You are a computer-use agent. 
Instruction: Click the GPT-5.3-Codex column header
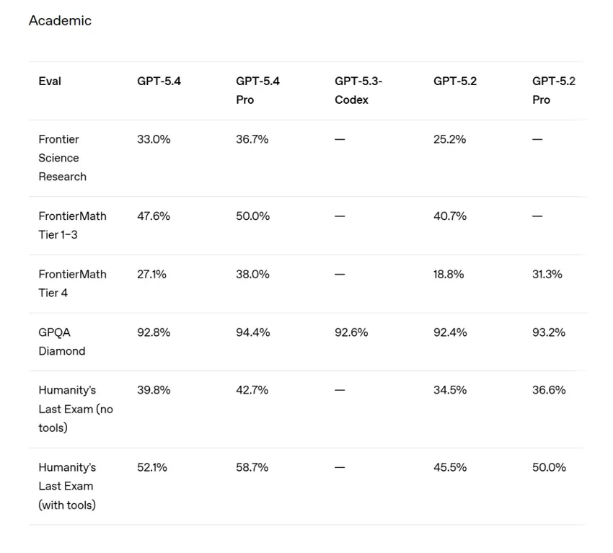(x=358, y=90)
